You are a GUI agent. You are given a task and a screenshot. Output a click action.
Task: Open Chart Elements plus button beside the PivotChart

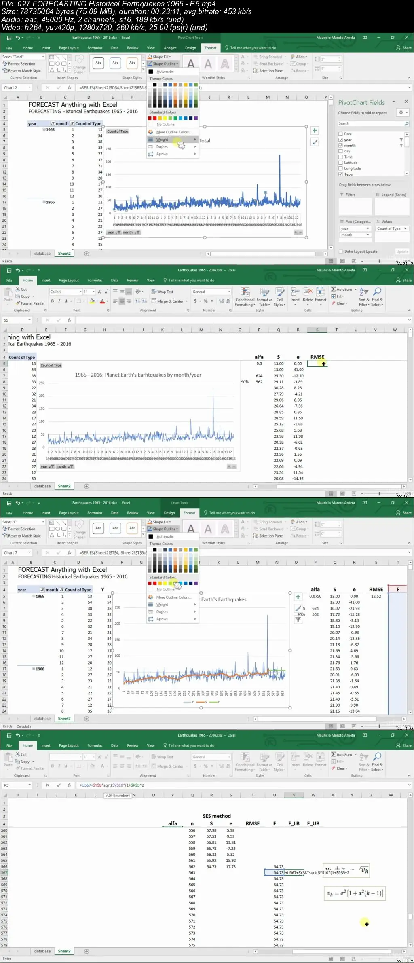coord(315,131)
